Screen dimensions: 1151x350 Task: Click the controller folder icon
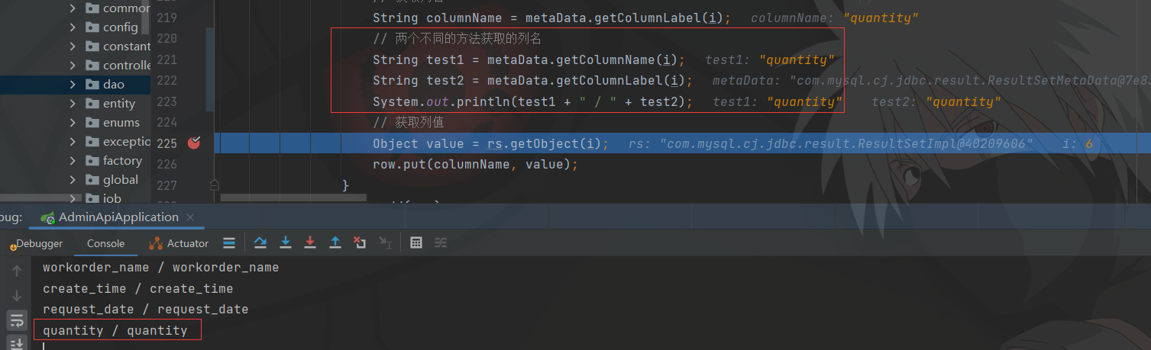tap(92, 66)
